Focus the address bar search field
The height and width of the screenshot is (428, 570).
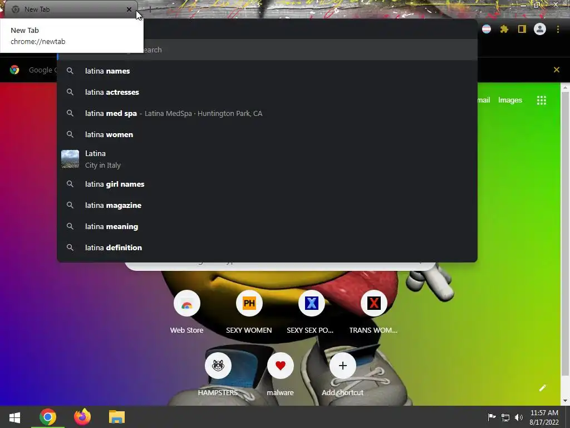tap(267, 50)
